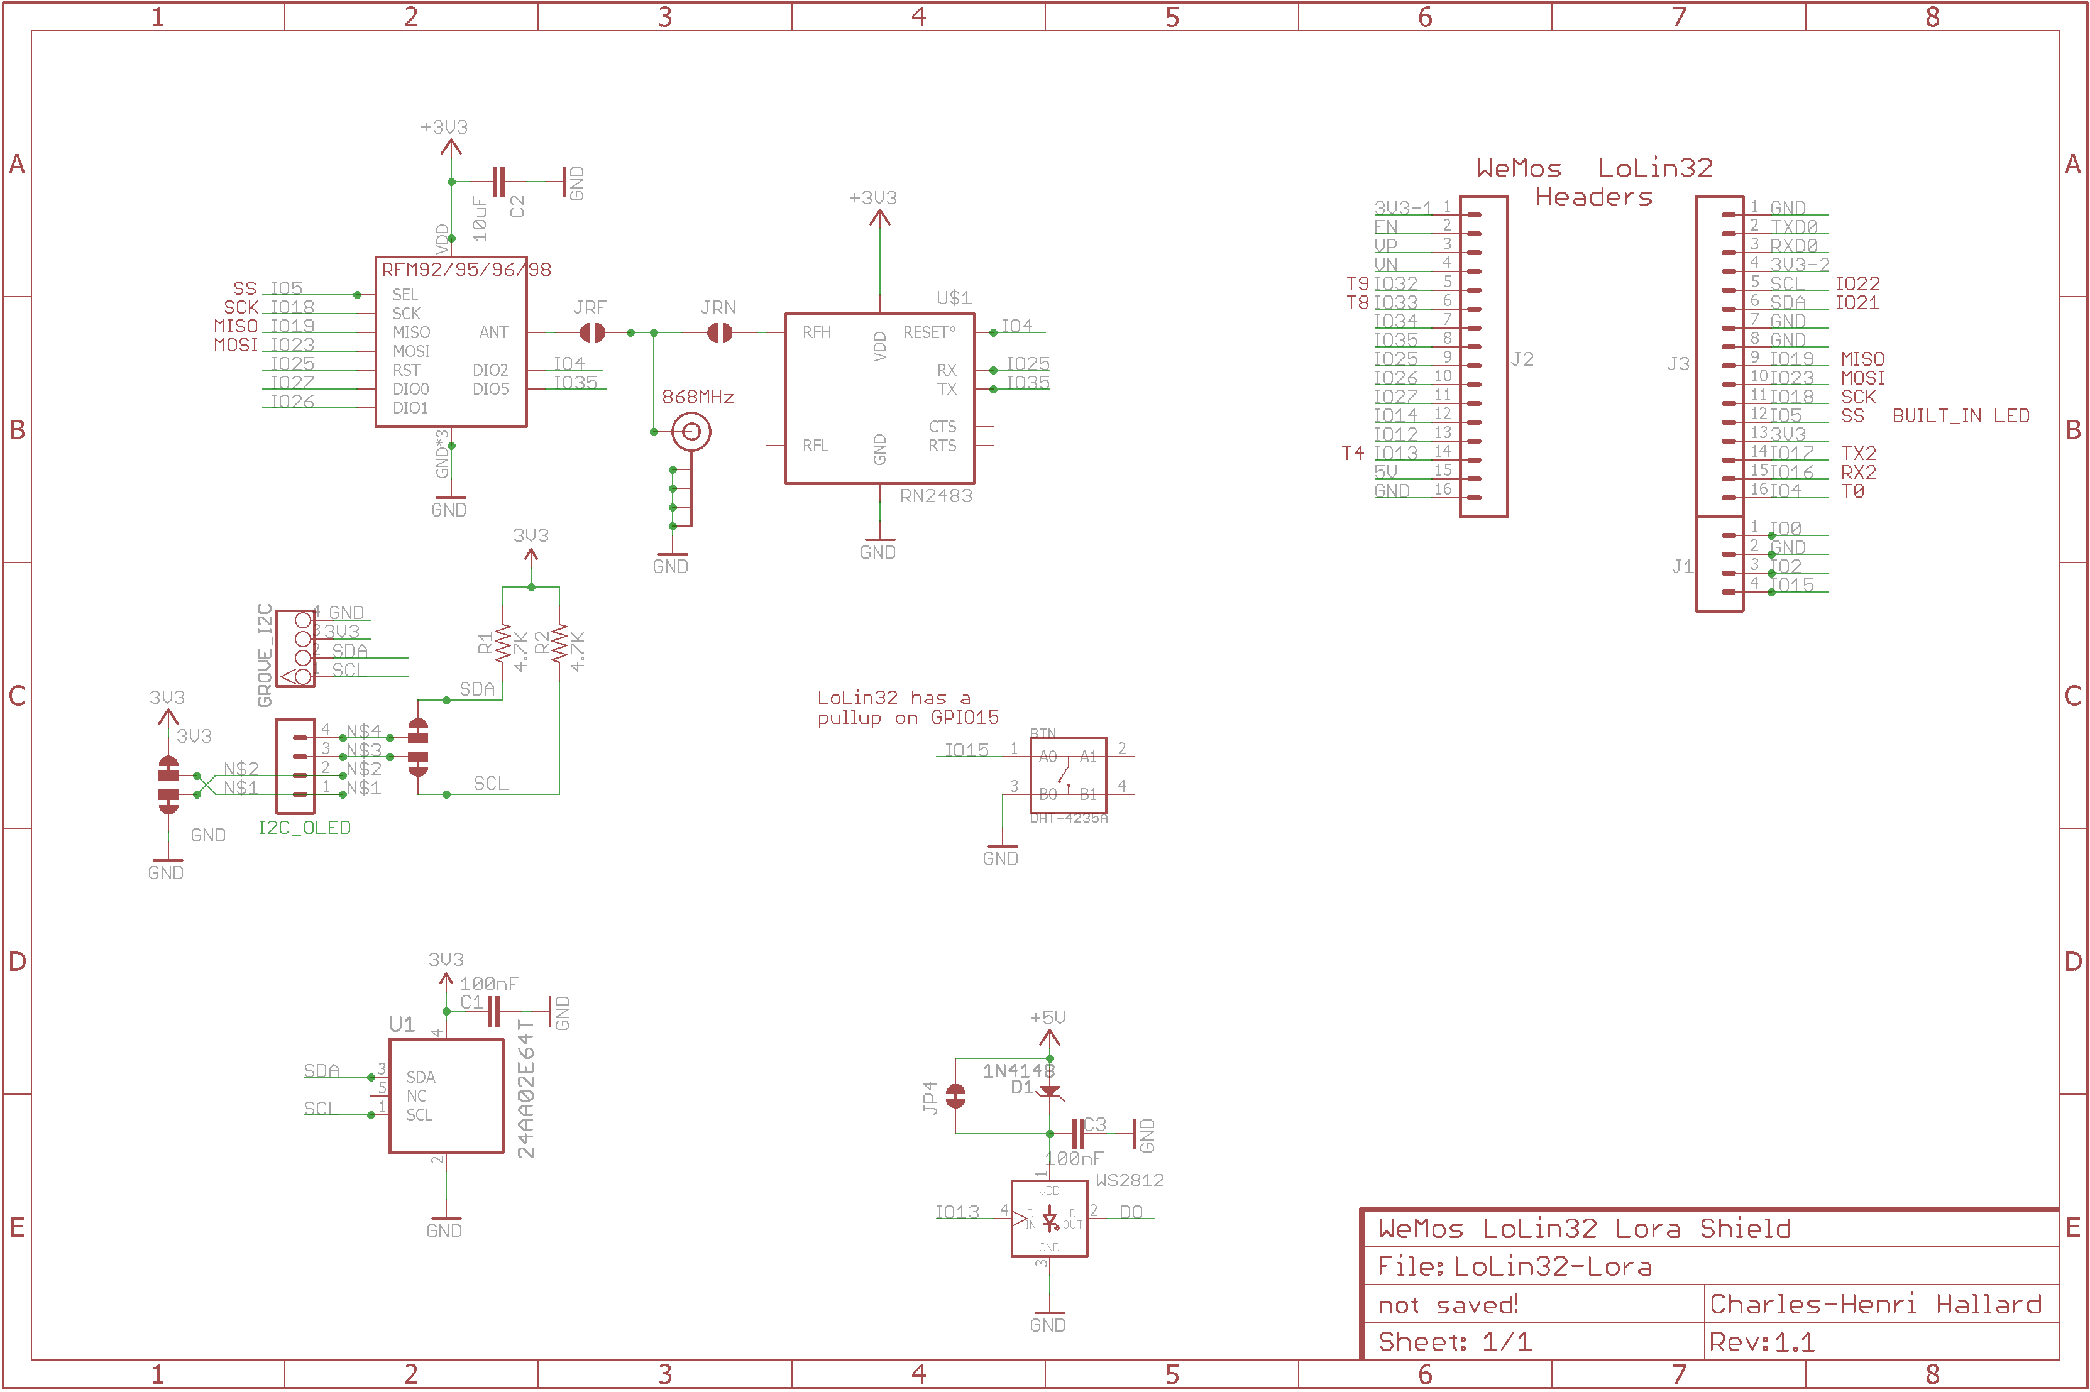Select the RN2483 module body
This screenshot has height=1392, width=2090.
click(x=879, y=398)
